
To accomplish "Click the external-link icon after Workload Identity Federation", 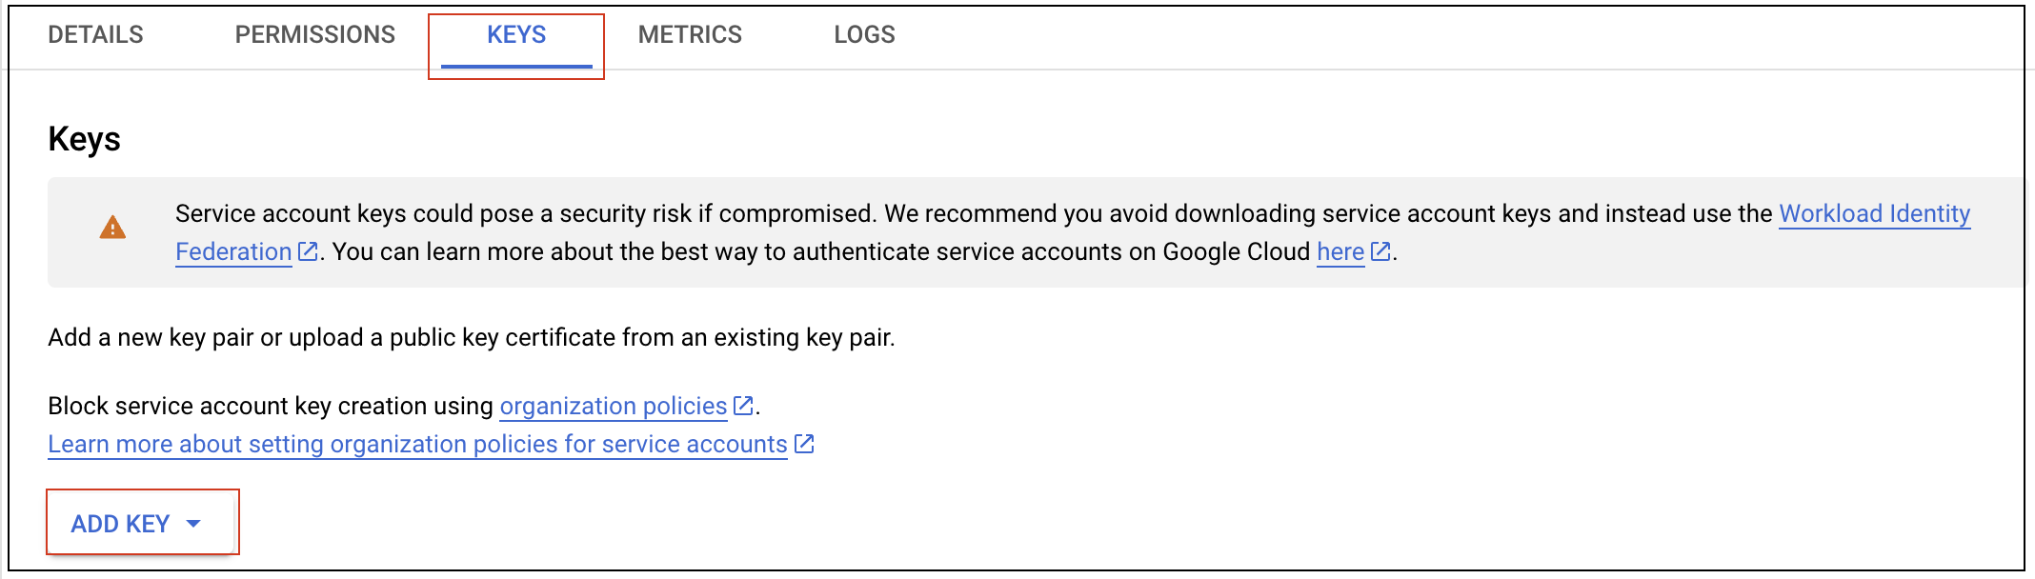I will coord(307,251).
